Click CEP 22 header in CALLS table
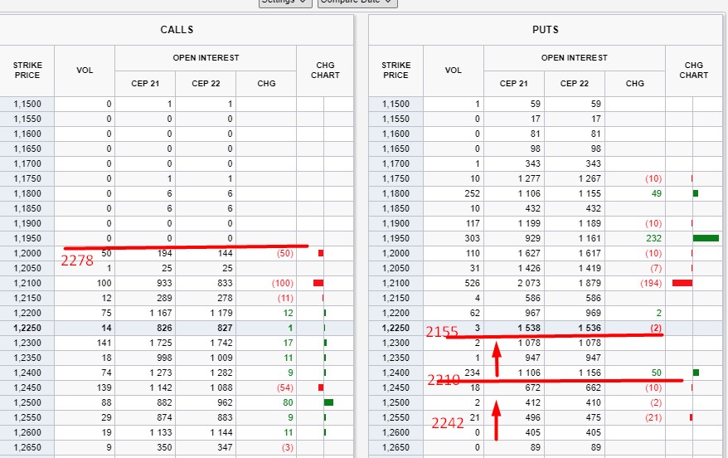728x458 pixels. [x=206, y=84]
